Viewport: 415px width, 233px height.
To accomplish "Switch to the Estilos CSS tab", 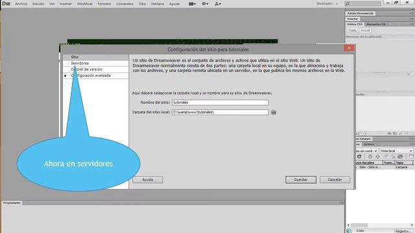I will tap(355, 24).
